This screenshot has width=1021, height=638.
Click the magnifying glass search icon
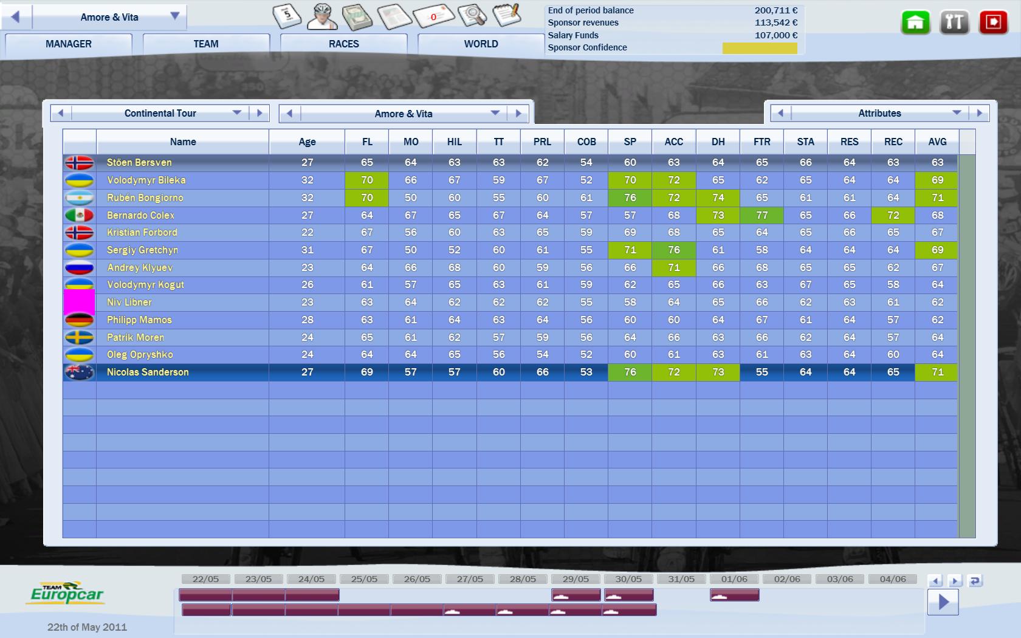pos(472,16)
